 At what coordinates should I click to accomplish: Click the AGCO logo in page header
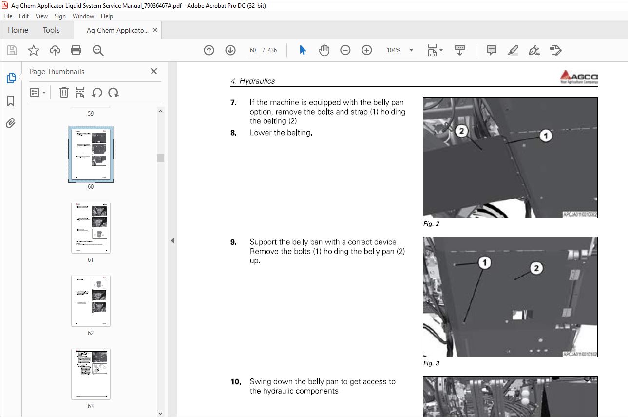click(x=579, y=77)
